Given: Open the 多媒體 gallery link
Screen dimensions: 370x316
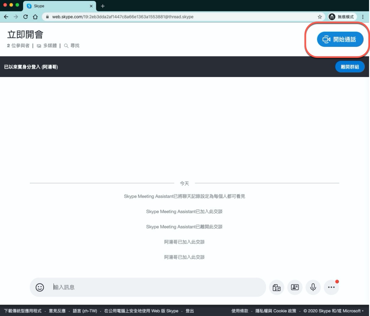Looking at the screenshot, I should pyautogui.click(x=47, y=46).
